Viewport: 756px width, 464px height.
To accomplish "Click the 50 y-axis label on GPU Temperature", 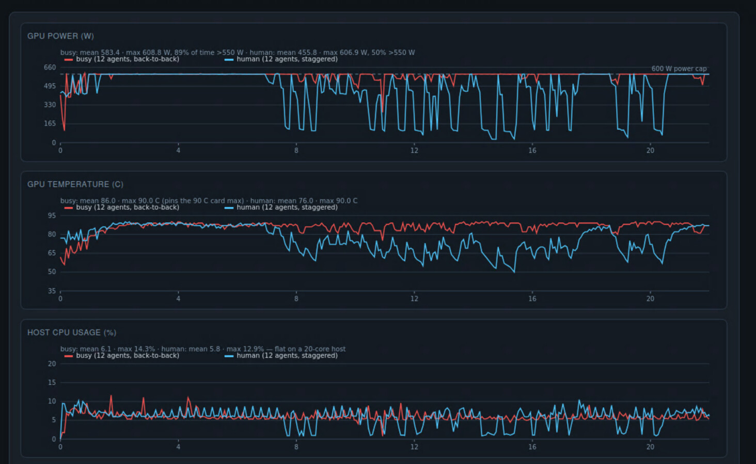I will click(52, 272).
